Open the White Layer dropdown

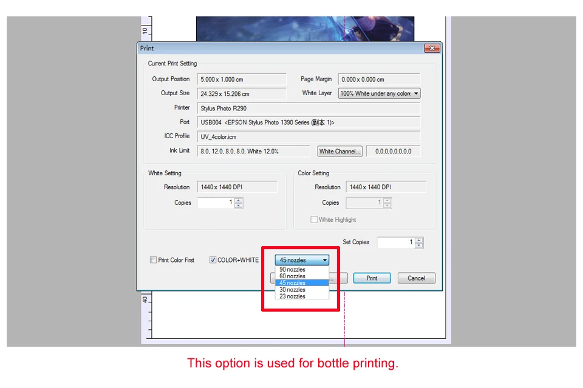click(379, 93)
